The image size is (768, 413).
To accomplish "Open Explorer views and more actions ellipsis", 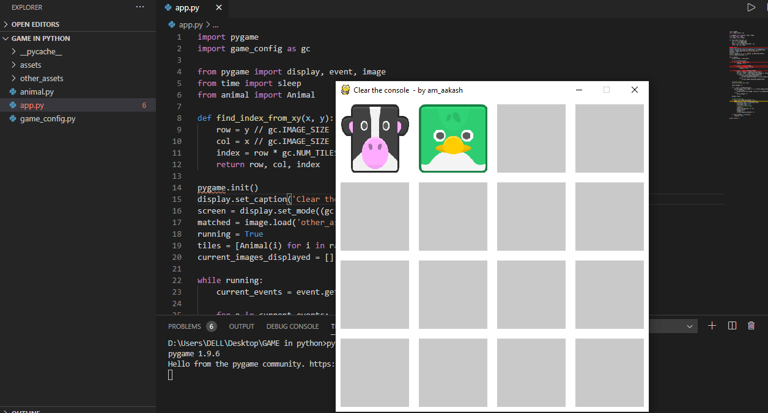I will 140,7.
